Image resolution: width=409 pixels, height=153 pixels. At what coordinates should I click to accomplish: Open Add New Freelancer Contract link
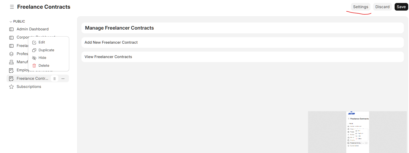click(111, 42)
